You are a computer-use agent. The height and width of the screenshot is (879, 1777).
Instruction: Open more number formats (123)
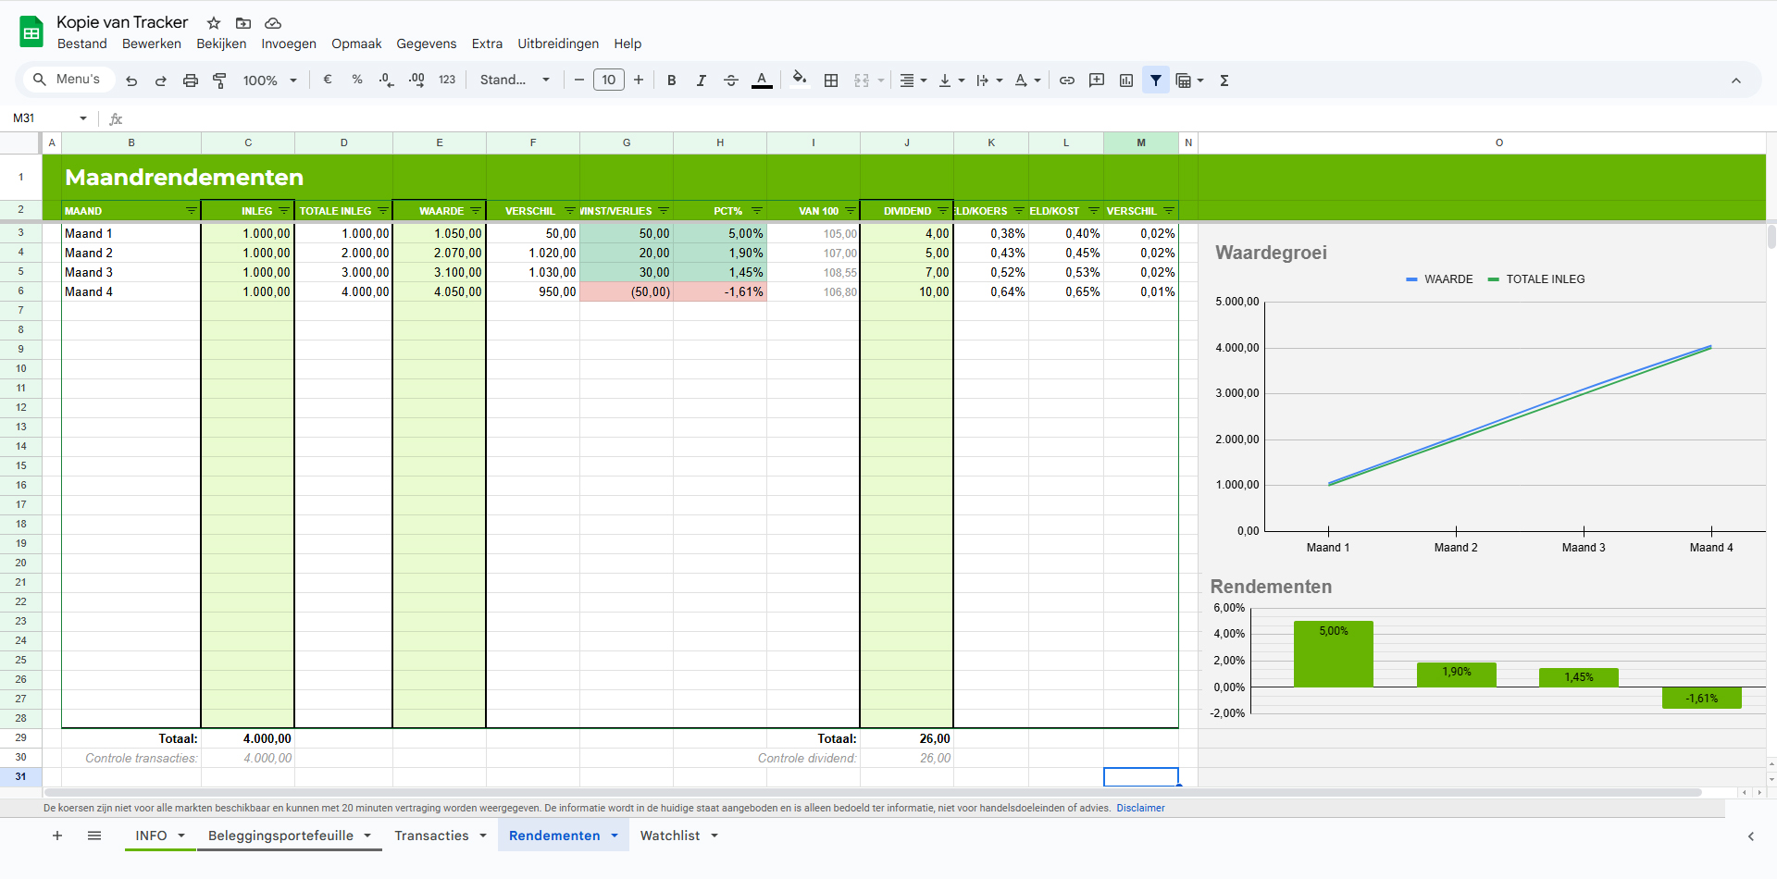coord(447,80)
